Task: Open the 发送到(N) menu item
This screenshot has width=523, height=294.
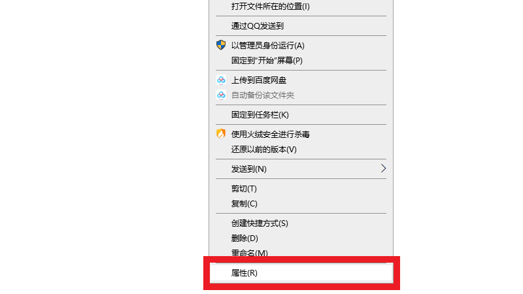Action: [x=301, y=169]
